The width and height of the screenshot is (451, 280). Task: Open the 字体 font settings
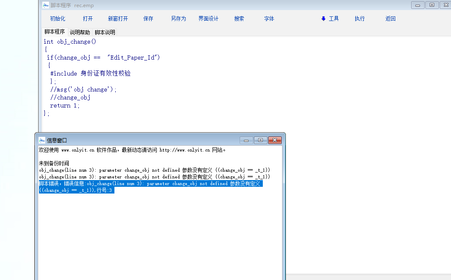point(269,18)
